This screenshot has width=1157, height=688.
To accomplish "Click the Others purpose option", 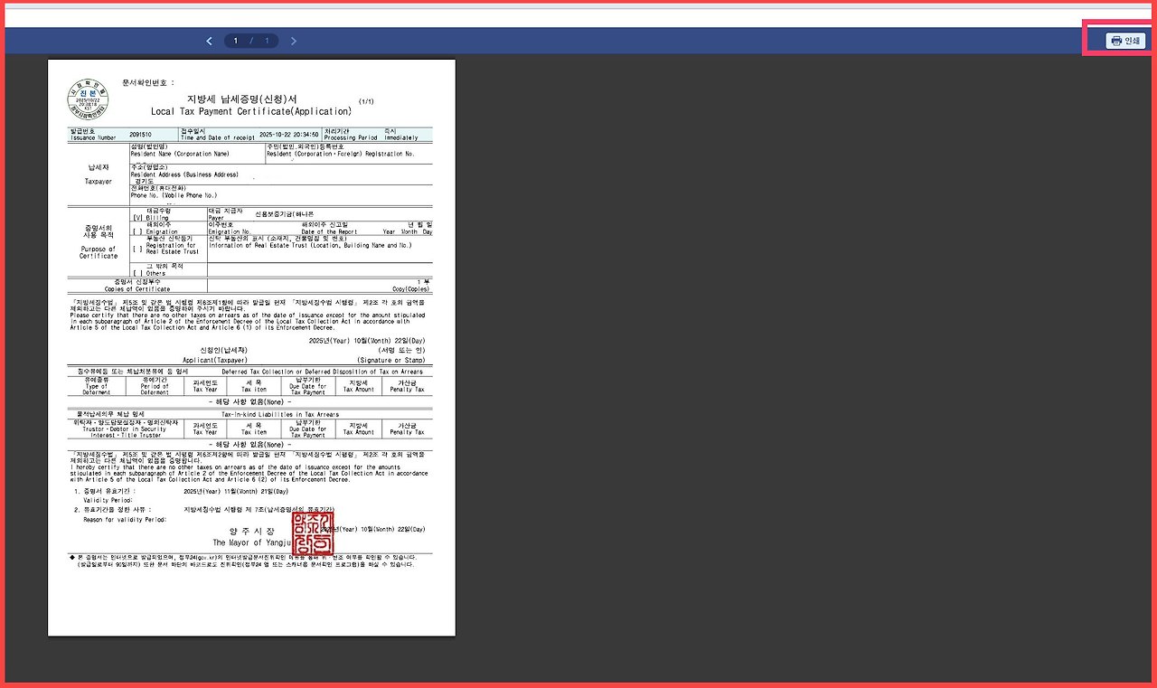I will coord(150,273).
